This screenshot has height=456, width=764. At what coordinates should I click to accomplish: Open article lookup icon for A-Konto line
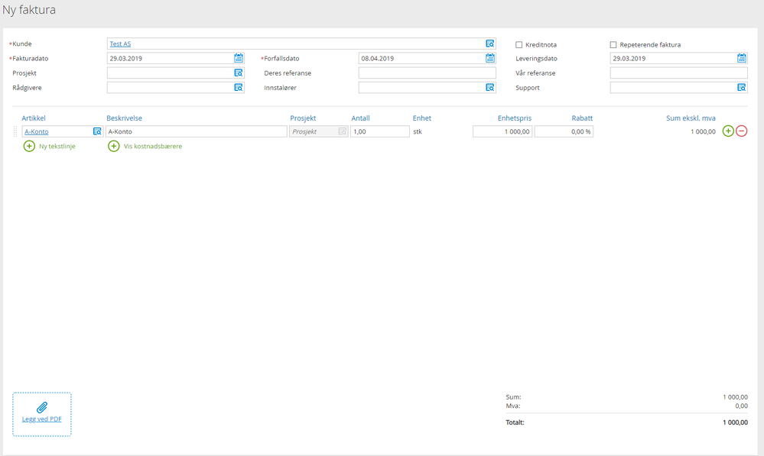(97, 131)
